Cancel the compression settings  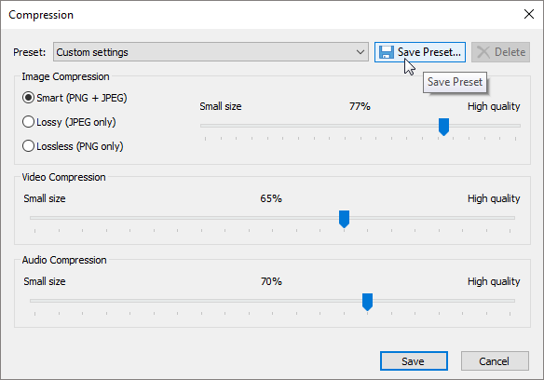[x=495, y=361]
